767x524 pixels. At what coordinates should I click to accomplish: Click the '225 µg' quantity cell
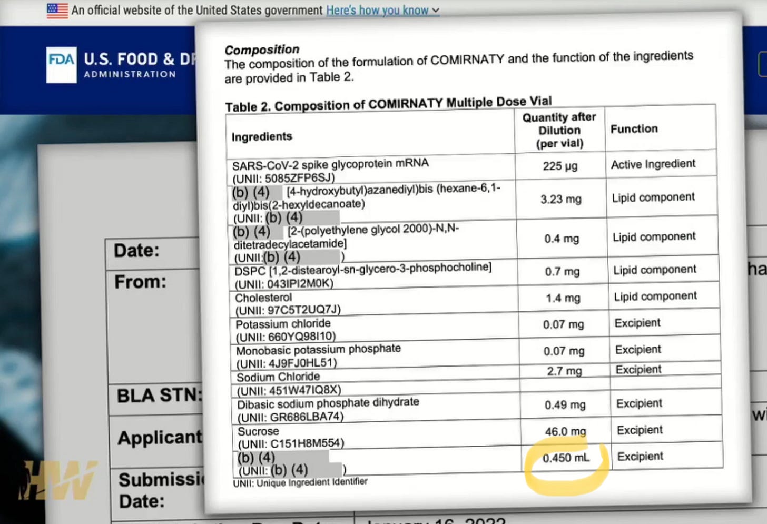click(x=560, y=166)
